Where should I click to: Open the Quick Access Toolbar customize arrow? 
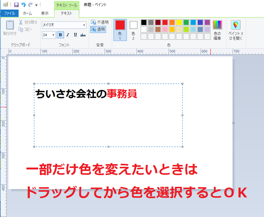(x=36, y=5)
